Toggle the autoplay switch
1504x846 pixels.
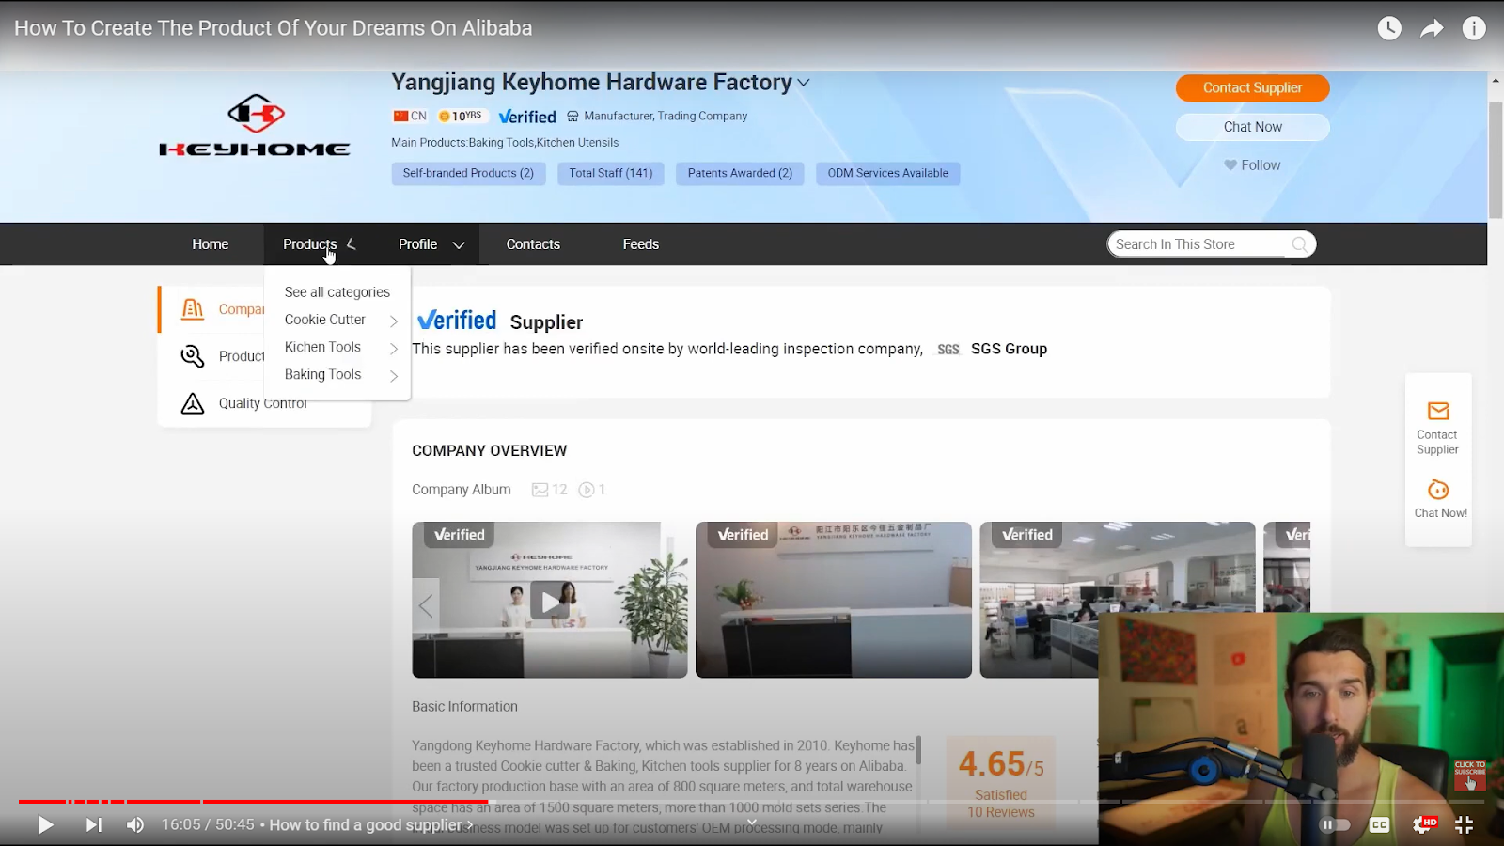pos(1335,824)
